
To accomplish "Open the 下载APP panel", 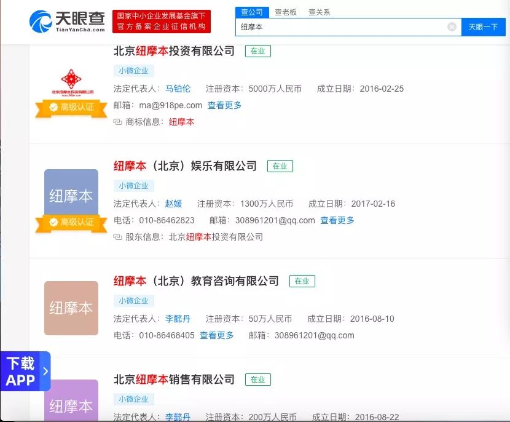I will coord(20,370).
